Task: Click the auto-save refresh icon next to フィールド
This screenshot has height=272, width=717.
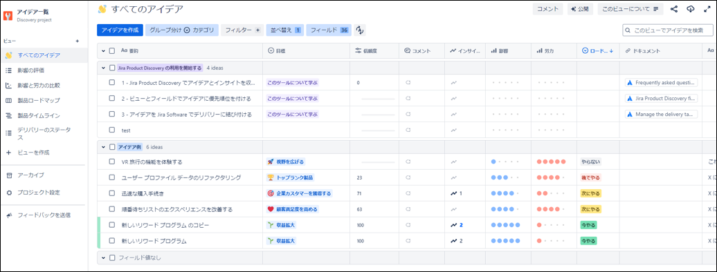Action: pos(360,30)
